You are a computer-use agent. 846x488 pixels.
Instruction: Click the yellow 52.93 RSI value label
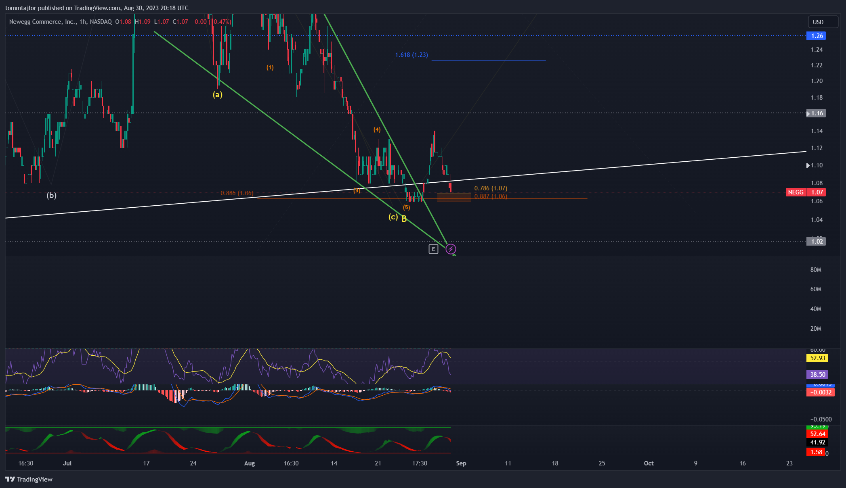(x=817, y=358)
